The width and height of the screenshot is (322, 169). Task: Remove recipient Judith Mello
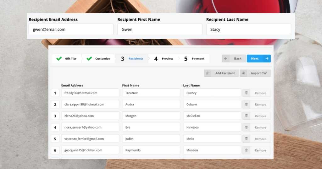257,139
